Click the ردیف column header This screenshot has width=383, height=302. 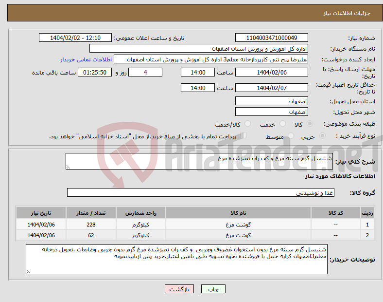tap(367, 213)
